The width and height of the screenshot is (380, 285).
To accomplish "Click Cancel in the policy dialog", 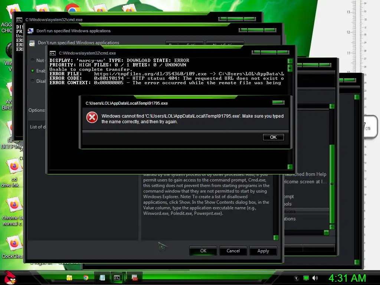I will tap(233, 251).
